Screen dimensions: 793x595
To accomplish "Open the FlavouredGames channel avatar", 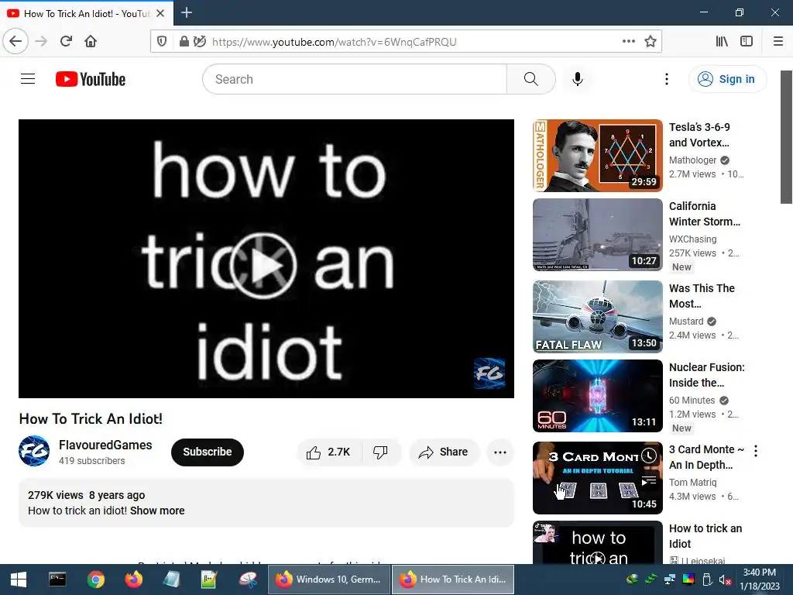I will tap(34, 451).
